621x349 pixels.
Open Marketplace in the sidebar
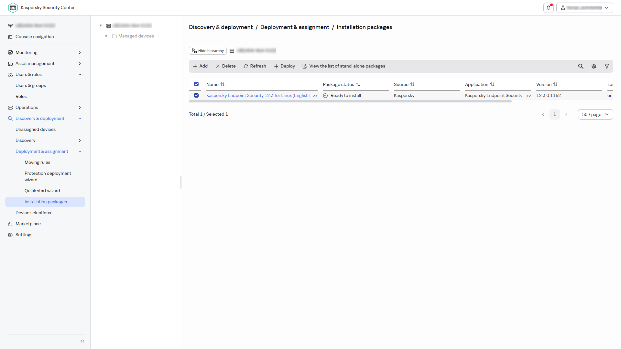pos(28,224)
